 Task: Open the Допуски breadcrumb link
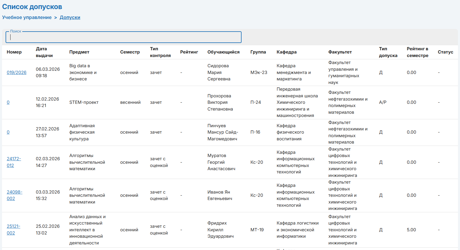coord(70,18)
